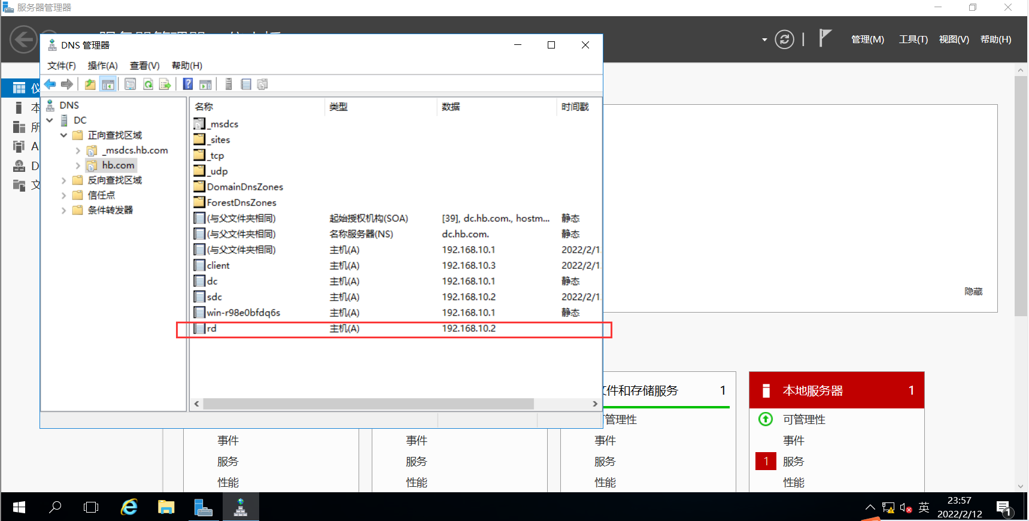This screenshot has width=1029, height=521.
Task: Select the all servers sidebar icon
Action: pyautogui.click(x=19, y=127)
